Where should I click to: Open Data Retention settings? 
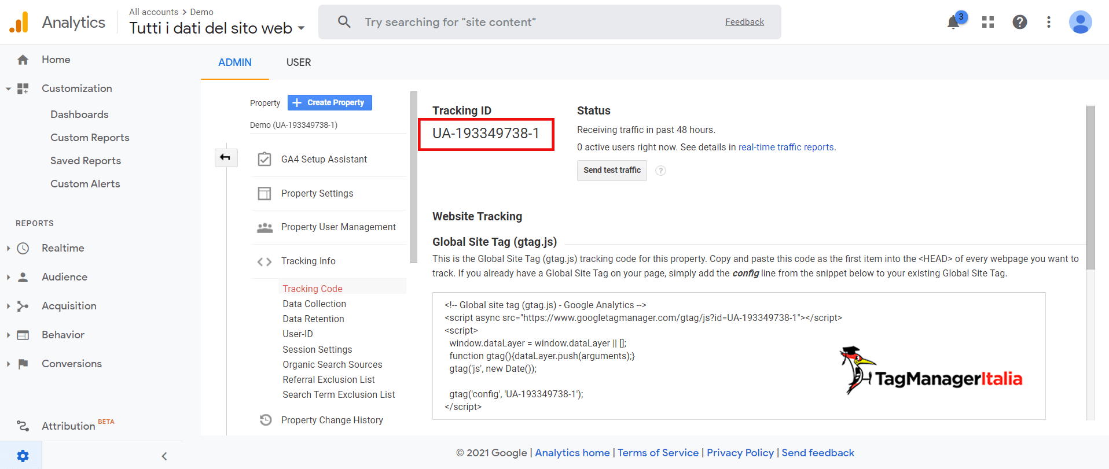[x=313, y=319]
